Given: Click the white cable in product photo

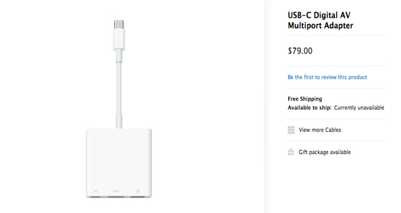Looking at the screenshot, I should [x=119, y=89].
